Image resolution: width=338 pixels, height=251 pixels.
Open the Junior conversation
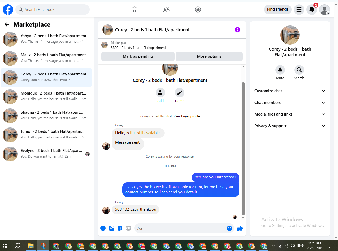pyautogui.click(x=46, y=135)
